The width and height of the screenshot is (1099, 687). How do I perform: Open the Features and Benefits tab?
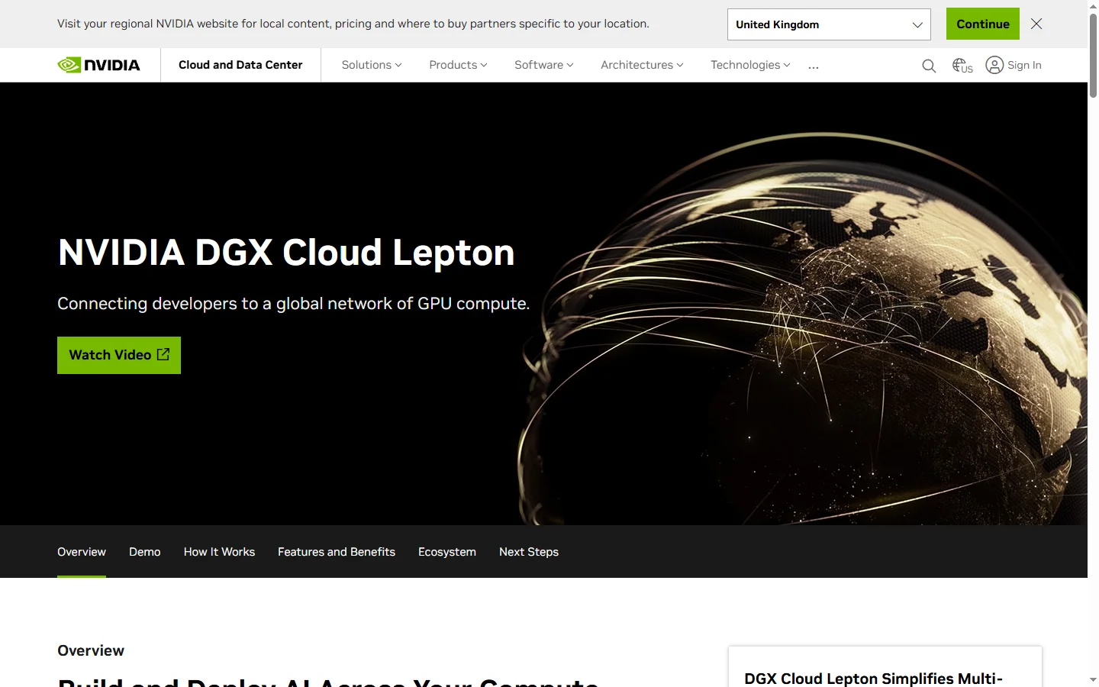click(x=337, y=552)
